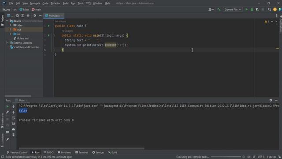This screenshot has height=159, width=282.
Task: Expand the .idea folder
Action: coord(11,25)
